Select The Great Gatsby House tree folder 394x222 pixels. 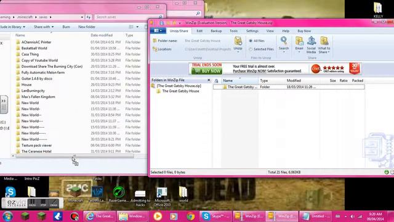(x=180, y=91)
